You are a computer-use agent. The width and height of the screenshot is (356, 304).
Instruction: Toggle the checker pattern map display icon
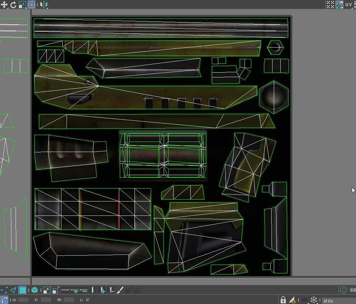(339, 5)
